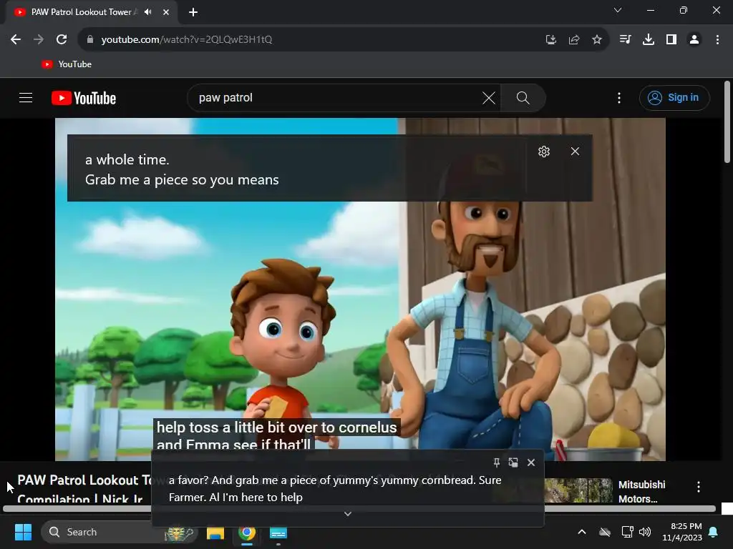This screenshot has width=733, height=549.
Task: Open the Mitsubishi ad options menu
Action: 699,487
